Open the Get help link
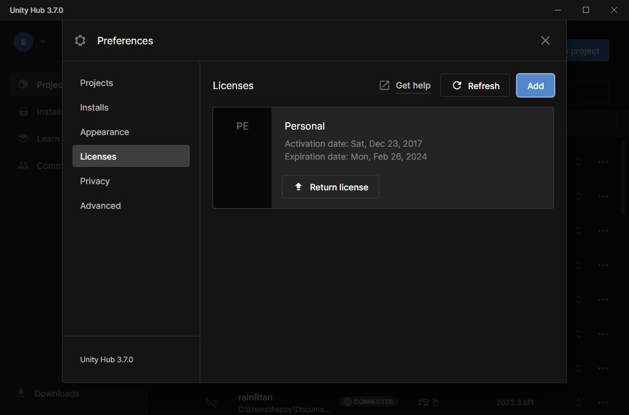Screen dimensions: 629x415 (x=413, y=85)
